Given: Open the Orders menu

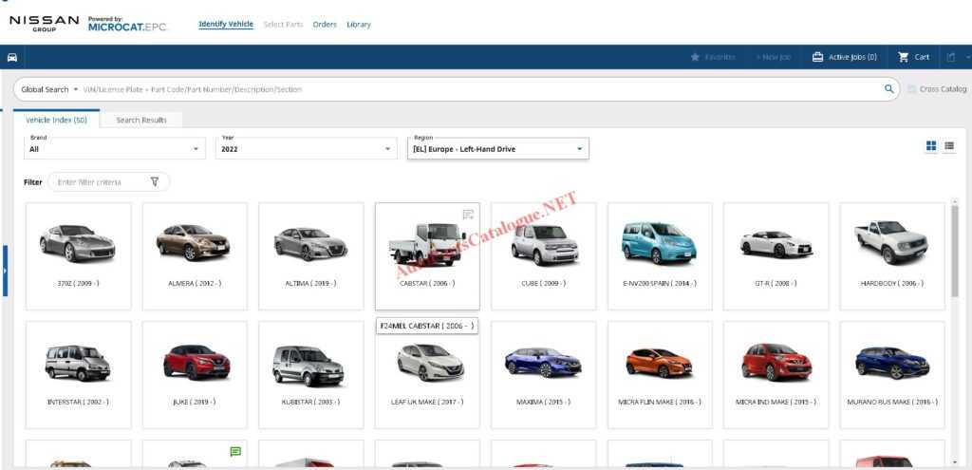Looking at the screenshot, I should 325,24.
